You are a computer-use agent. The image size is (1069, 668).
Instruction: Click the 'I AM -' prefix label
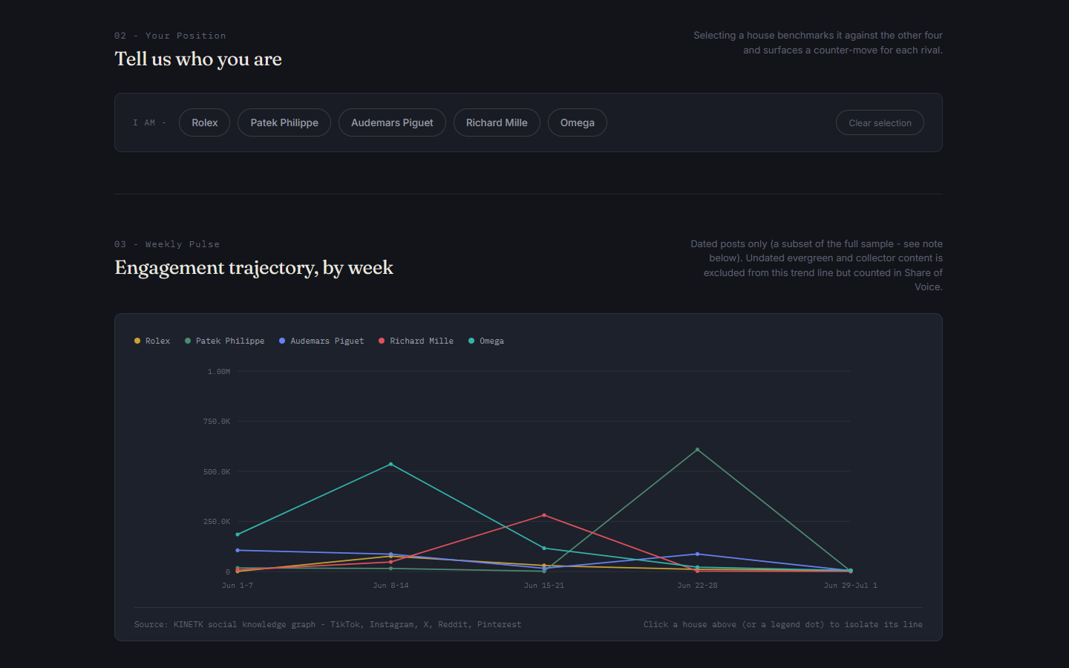point(149,122)
